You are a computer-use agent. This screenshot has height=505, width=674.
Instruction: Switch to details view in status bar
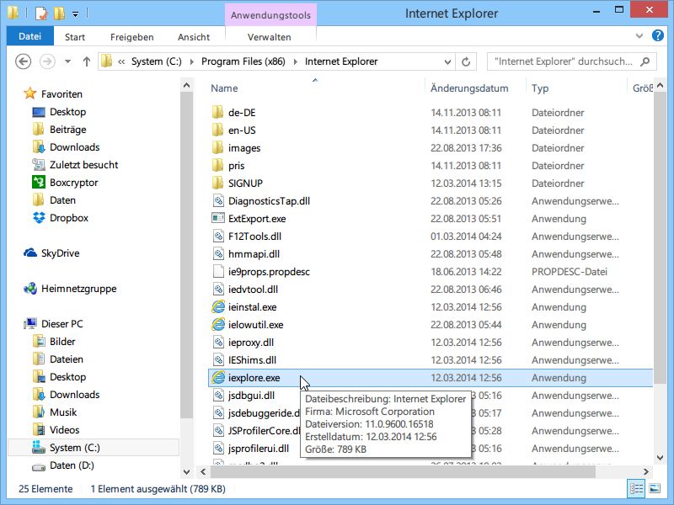click(x=636, y=488)
